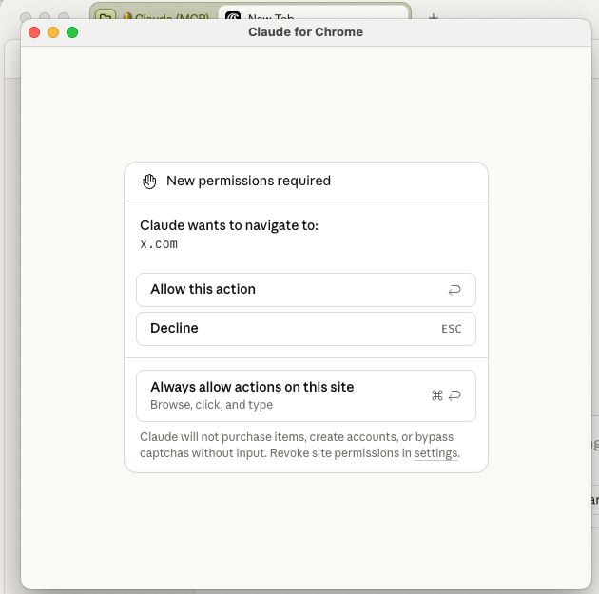This screenshot has height=594, width=599.
Task: Switch to the Claude (MCP) tab group
Action: (x=166, y=15)
